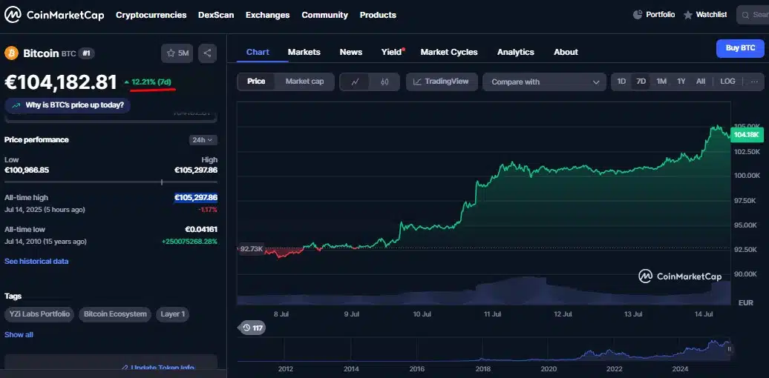
Task: Click the Bitcoin Ecosystem tag
Action: click(x=115, y=314)
